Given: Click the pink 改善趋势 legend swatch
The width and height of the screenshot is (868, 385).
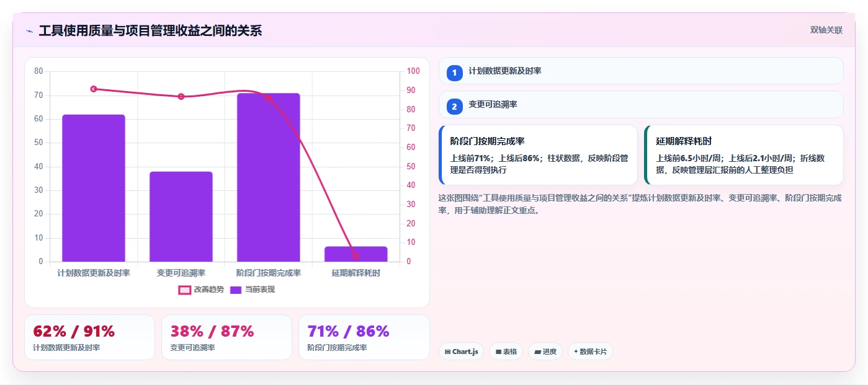Looking at the screenshot, I should point(184,290).
